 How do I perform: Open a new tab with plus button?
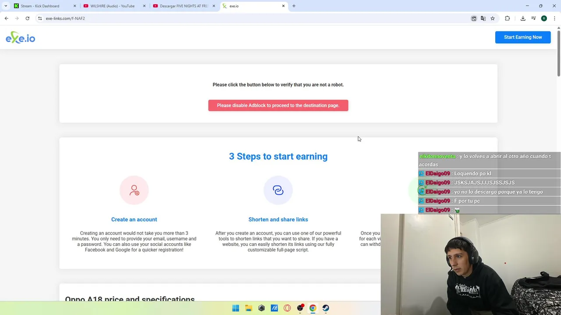294,6
